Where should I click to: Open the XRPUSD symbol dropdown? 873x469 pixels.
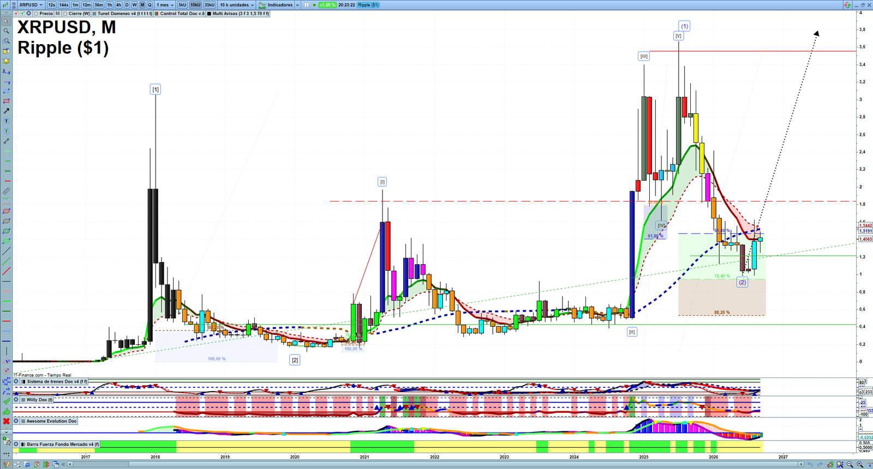pyautogui.click(x=31, y=5)
